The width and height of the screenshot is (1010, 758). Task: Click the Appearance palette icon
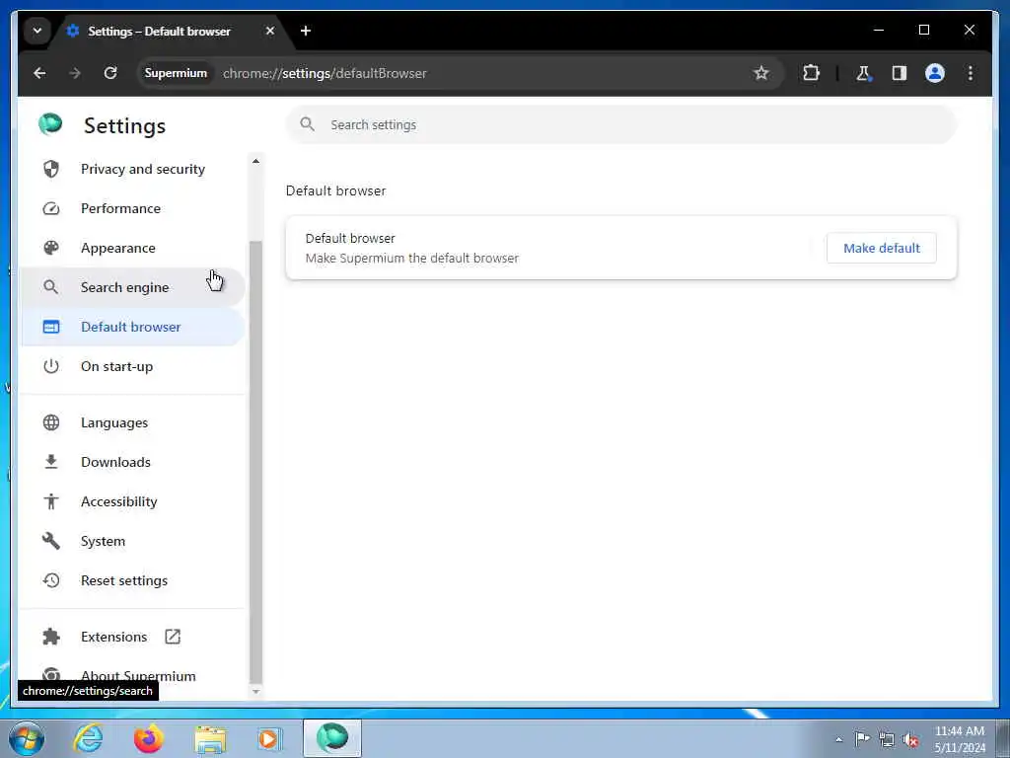tap(51, 248)
